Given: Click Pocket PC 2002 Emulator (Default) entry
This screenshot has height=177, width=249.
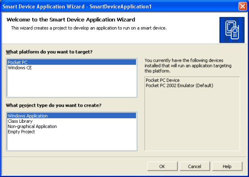Looking at the screenshot, I should 180,85.
